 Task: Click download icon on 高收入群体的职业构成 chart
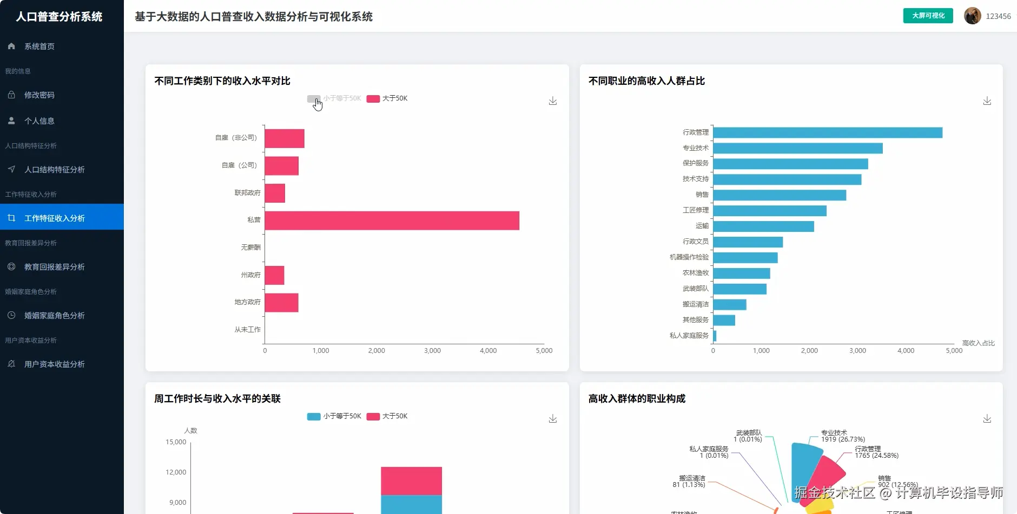(988, 418)
